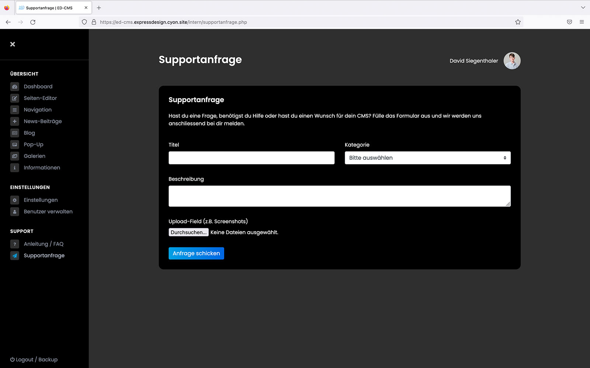Open the Kategorie dropdown
This screenshot has height=368, width=590.
(x=427, y=158)
